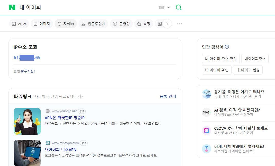Click the cue: AI search icon
275x166 pixels.
[206, 112]
